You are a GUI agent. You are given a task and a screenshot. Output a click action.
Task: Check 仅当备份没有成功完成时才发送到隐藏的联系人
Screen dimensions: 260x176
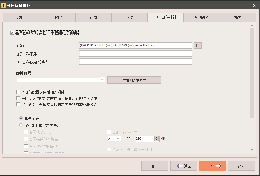(18, 104)
